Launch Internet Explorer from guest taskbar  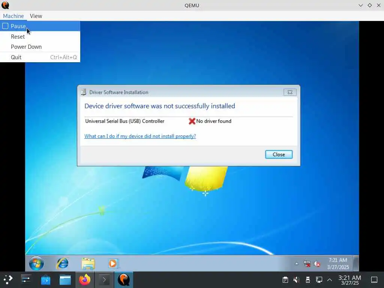pyautogui.click(x=63, y=264)
